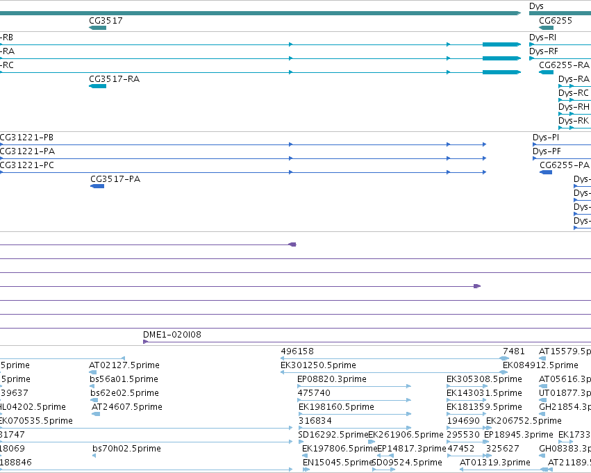Click the blue bar under the CG3517-PA label

[x=97, y=186]
